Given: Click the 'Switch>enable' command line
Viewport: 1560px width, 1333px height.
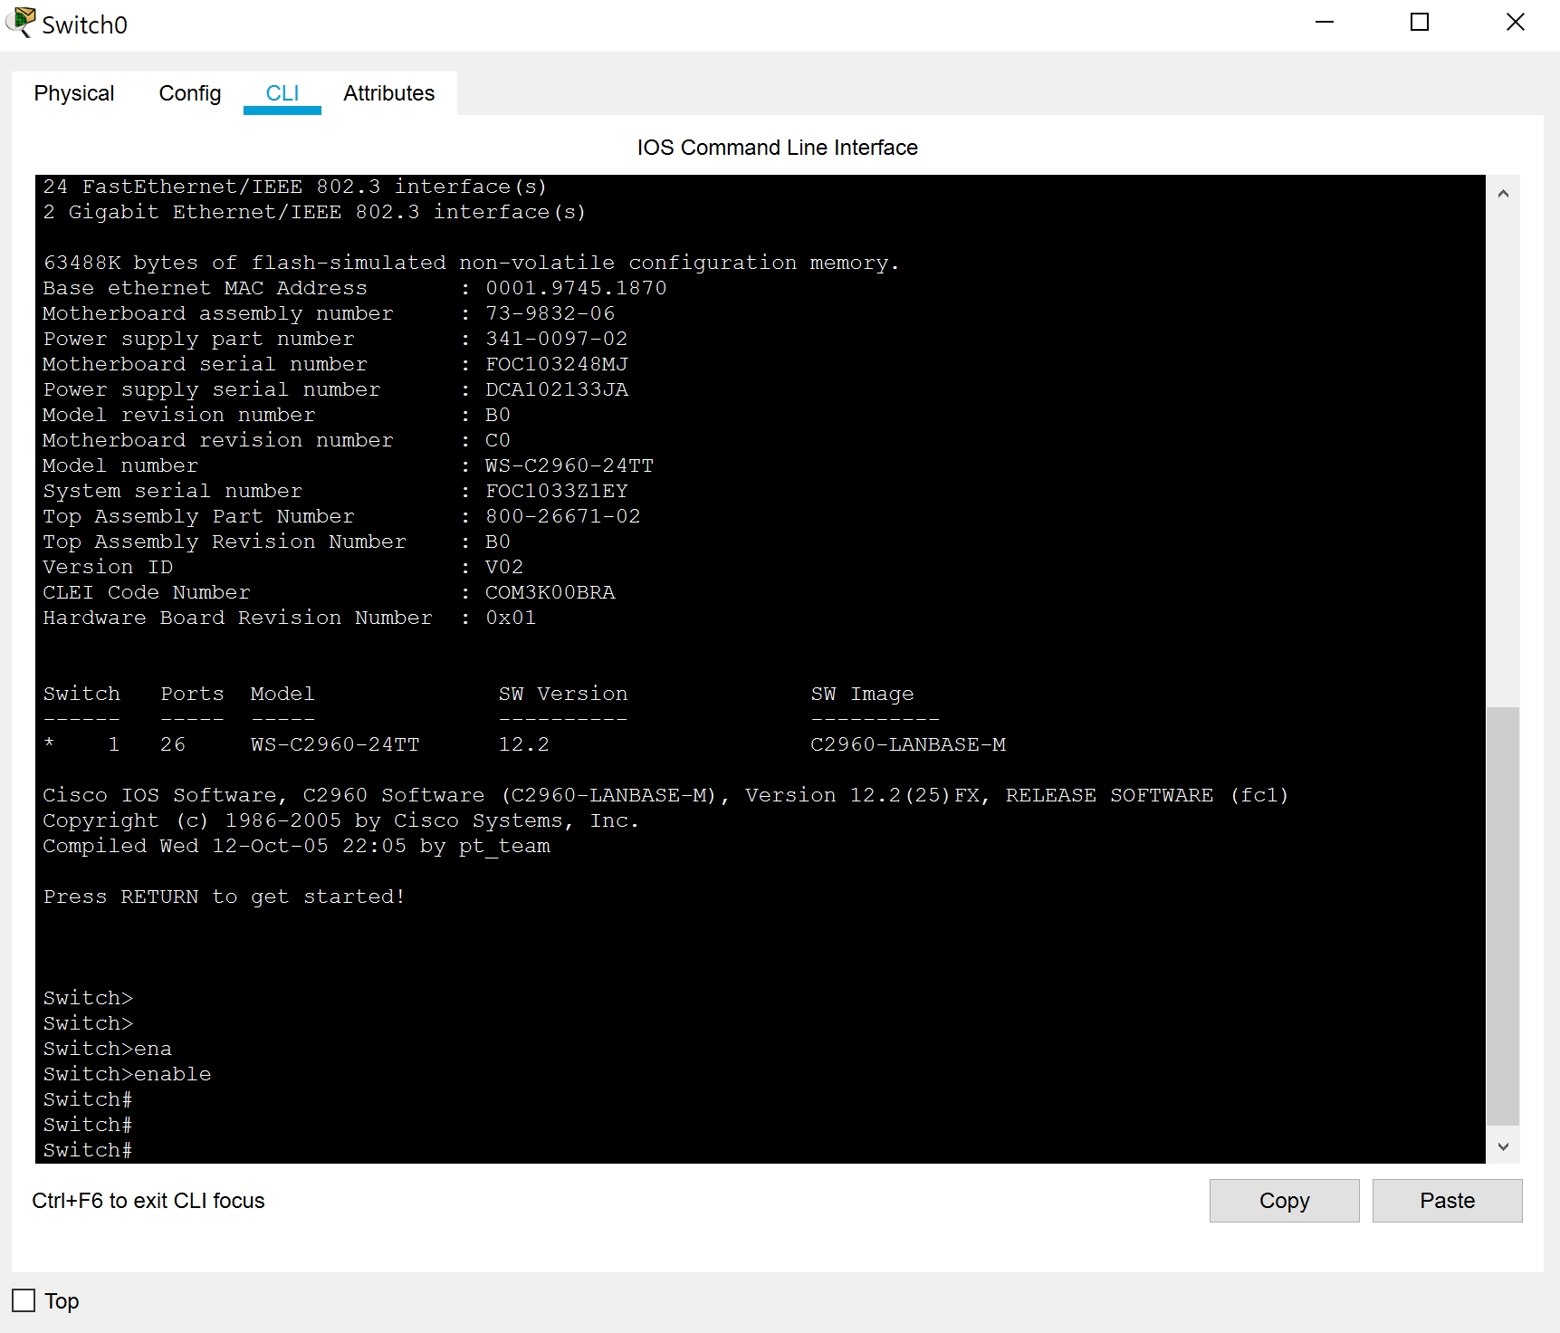Looking at the screenshot, I should pyautogui.click(x=127, y=1074).
